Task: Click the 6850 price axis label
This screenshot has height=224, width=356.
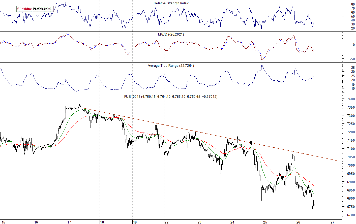Action: coord(351,190)
